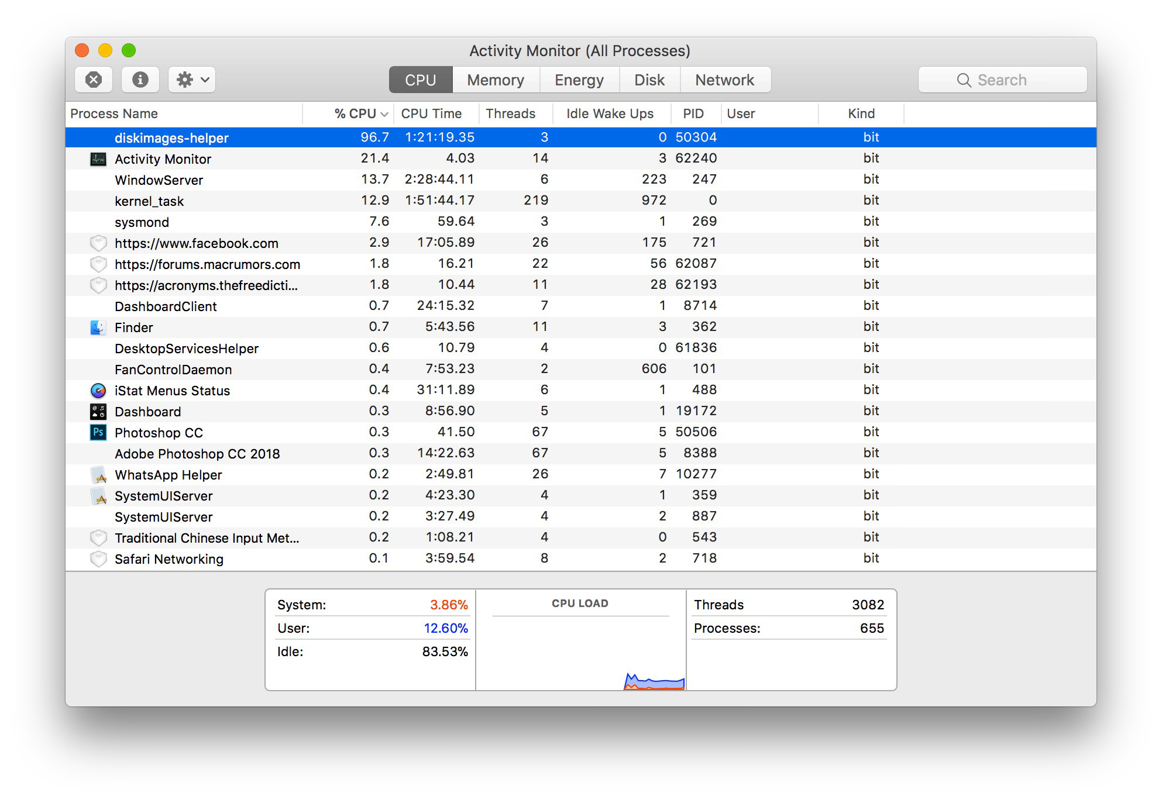
Task: Select the DesktopServicesHelper process
Action: coord(581,349)
